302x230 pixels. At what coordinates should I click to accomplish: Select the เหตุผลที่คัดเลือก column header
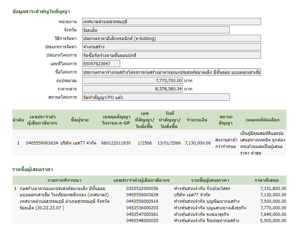pos(262,120)
